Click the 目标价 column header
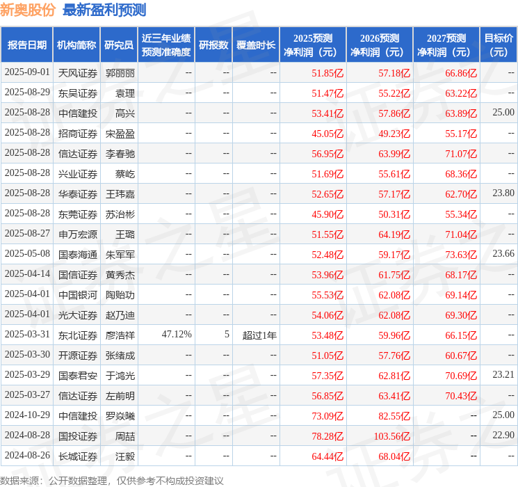 tap(499, 45)
